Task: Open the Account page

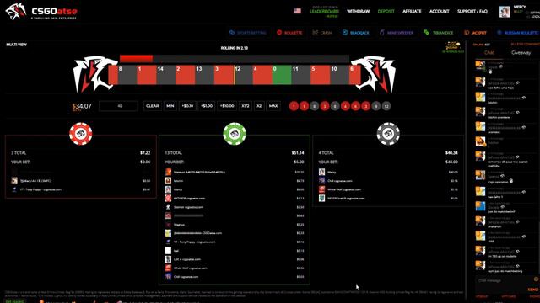Action: (x=439, y=11)
